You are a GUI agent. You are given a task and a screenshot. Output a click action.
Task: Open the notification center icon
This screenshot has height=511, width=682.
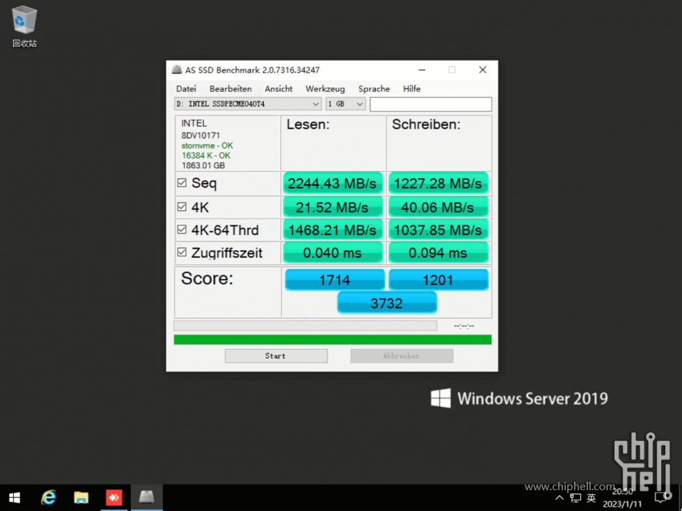point(662,498)
